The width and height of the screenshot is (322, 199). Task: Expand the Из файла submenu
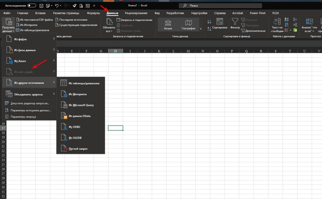point(29,39)
